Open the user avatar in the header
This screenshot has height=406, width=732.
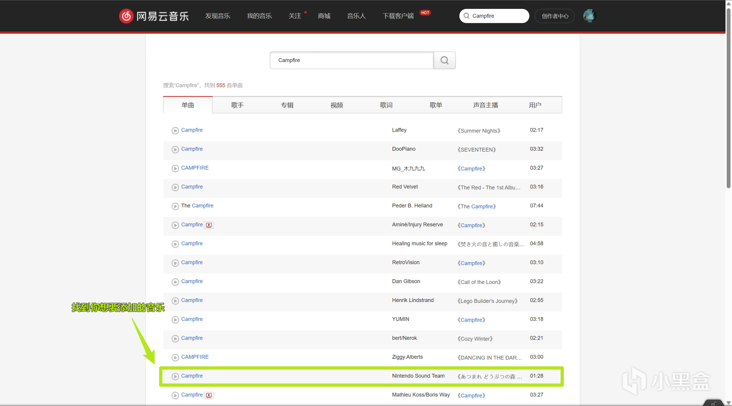[590, 16]
